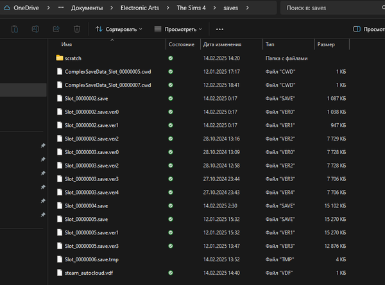
Task: Click size 15 102 КБ value
Action: click(335, 205)
